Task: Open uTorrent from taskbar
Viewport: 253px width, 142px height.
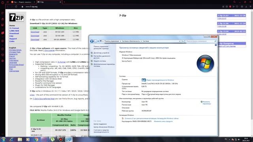Action: point(53,139)
